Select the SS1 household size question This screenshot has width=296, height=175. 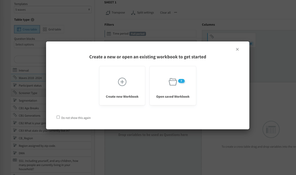tap(51, 165)
